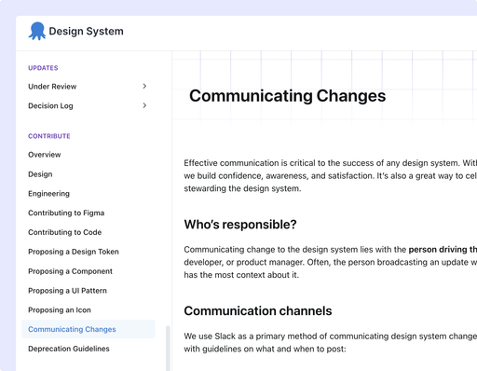Click the UPDATES section heading
The height and width of the screenshot is (371, 477).
(x=43, y=68)
